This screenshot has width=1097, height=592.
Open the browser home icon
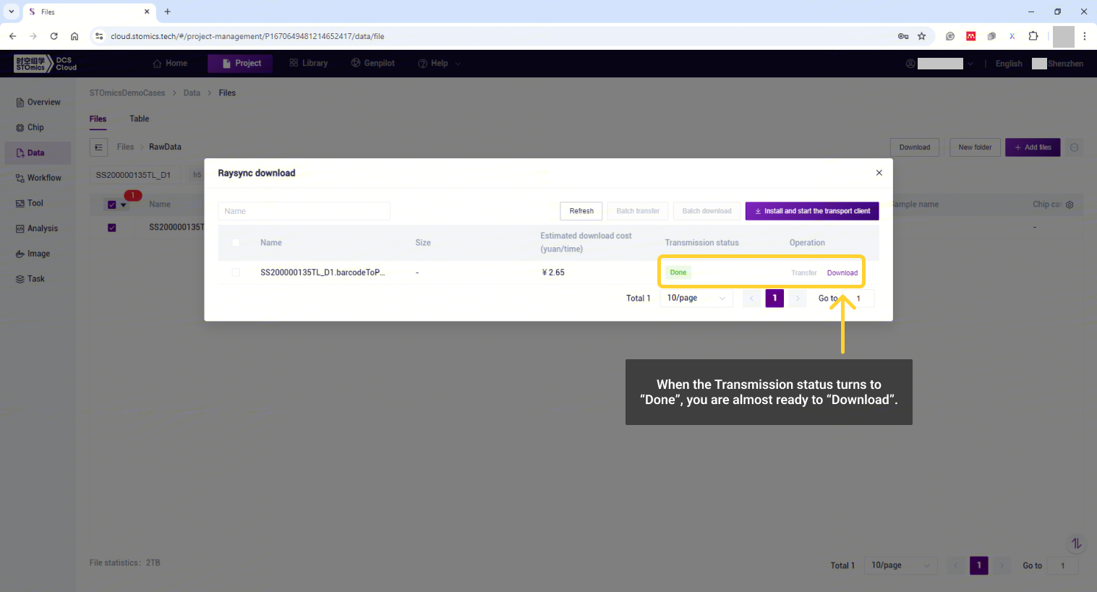point(74,36)
